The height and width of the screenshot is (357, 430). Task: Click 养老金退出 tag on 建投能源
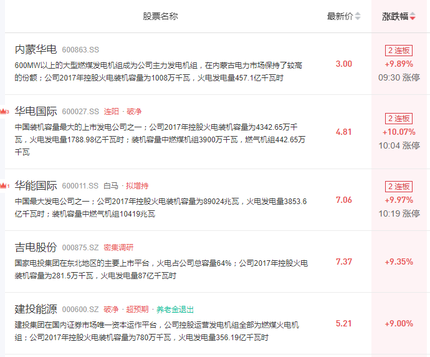click(x=175, y=310)
